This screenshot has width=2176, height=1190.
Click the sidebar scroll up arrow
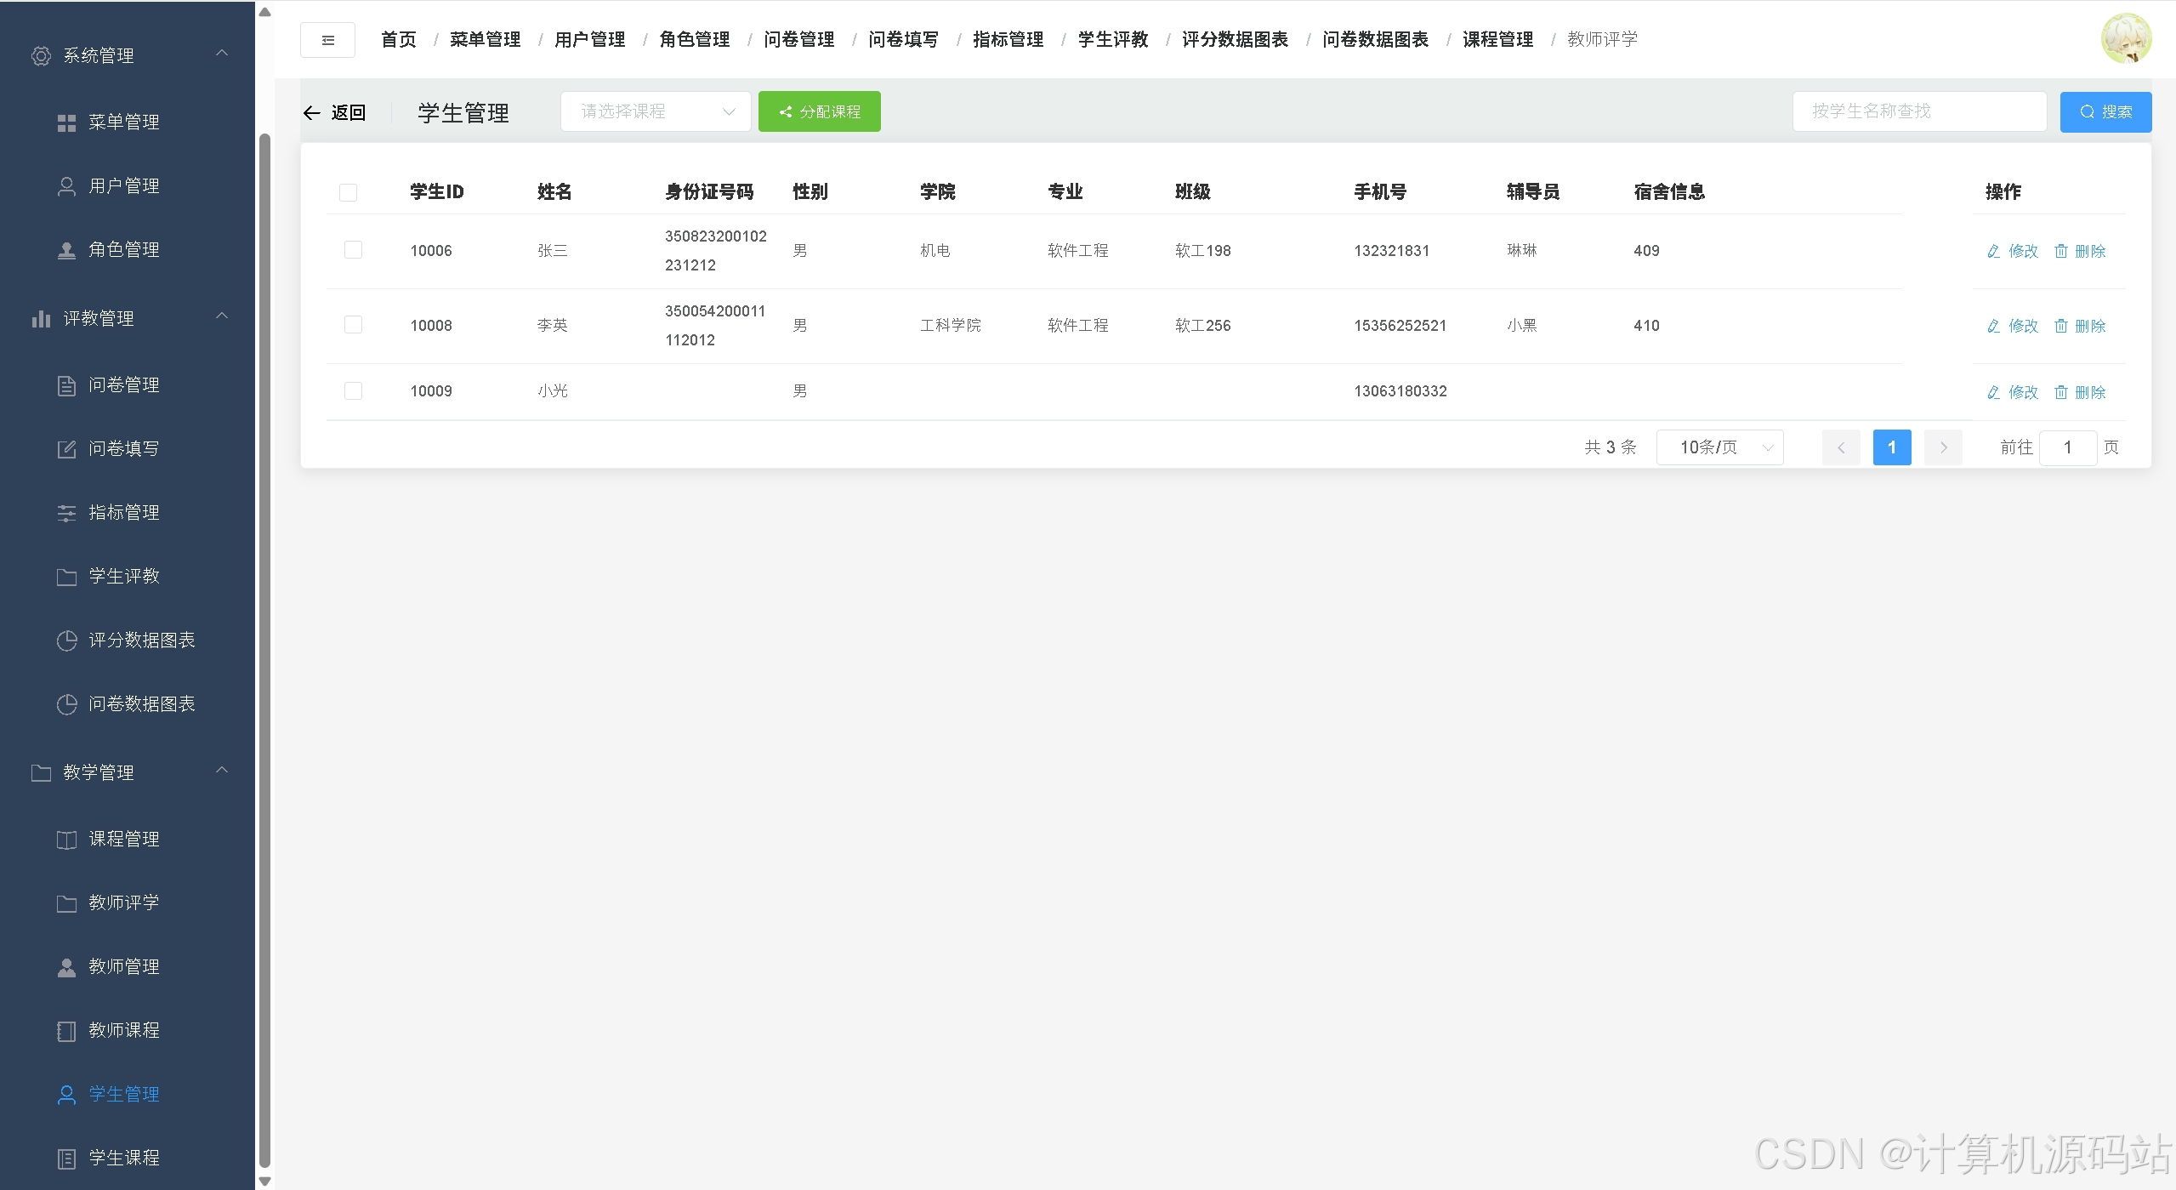click(264, 12)
